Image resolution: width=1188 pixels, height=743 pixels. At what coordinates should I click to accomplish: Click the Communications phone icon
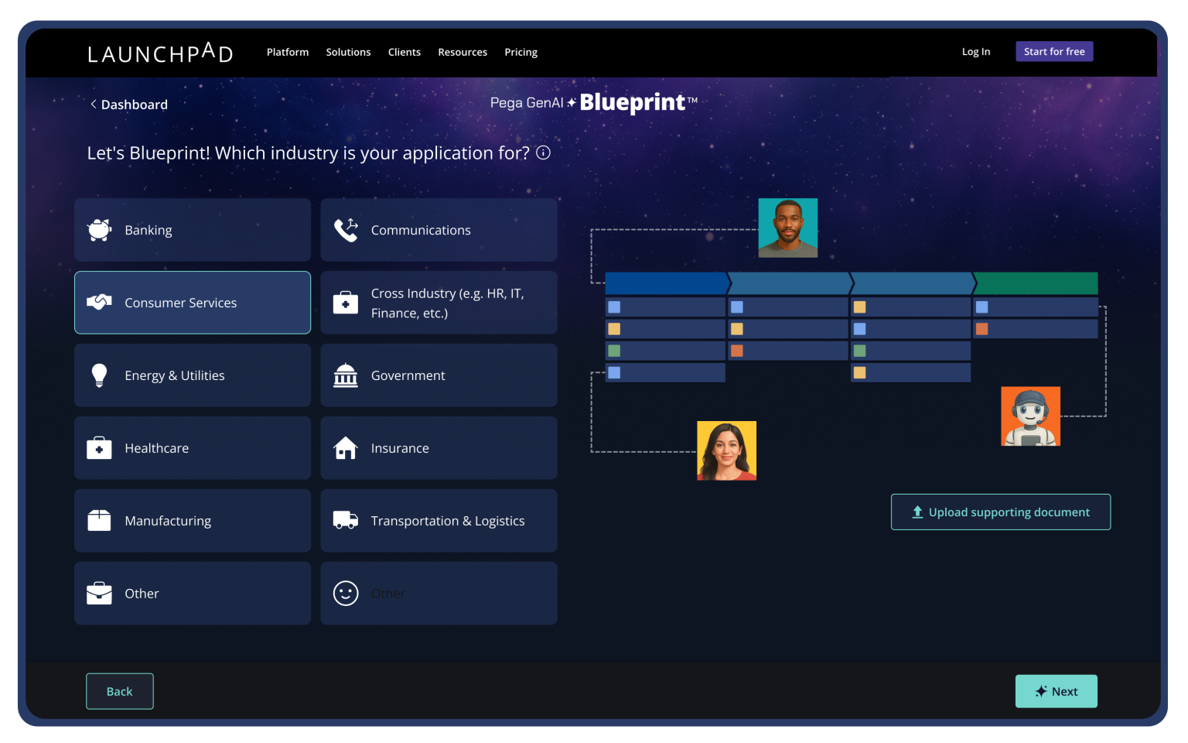[346, 229]
